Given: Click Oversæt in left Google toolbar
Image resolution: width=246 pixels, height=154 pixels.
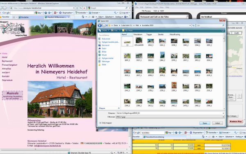Looking at the screenshot, I should pos(94,13).
